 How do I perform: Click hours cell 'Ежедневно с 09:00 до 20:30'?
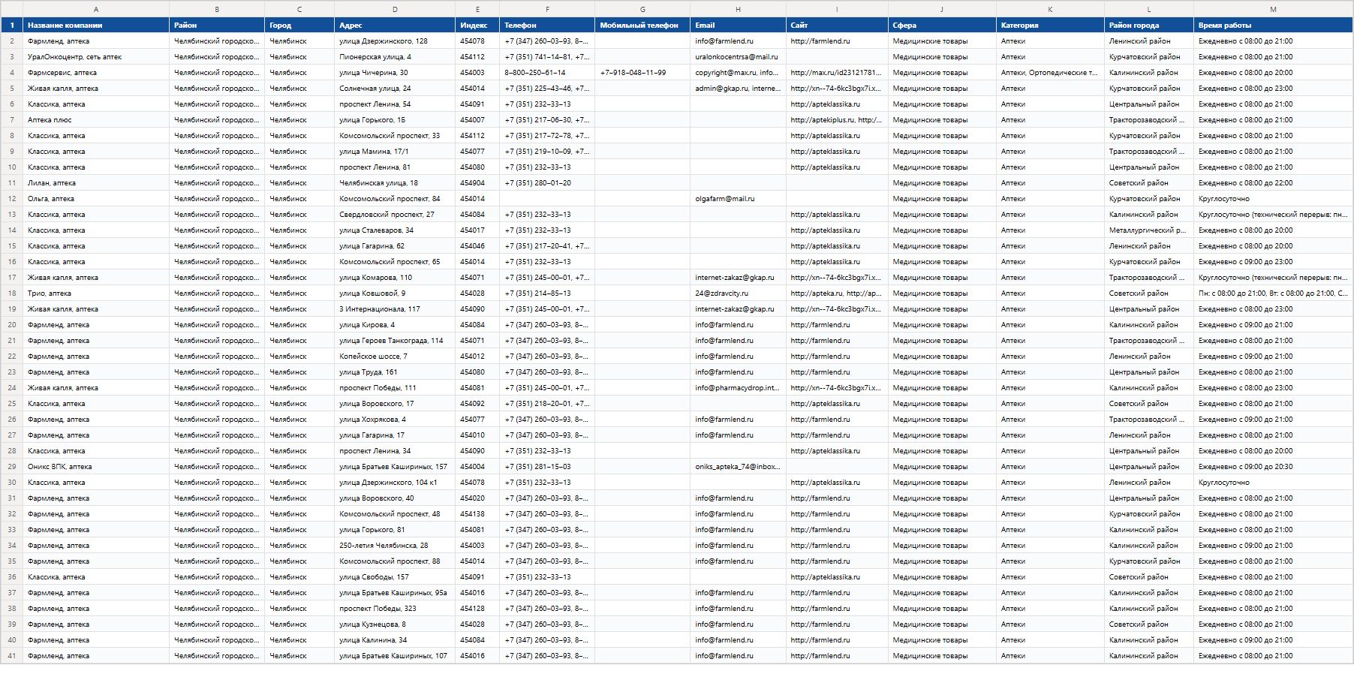1273,467
